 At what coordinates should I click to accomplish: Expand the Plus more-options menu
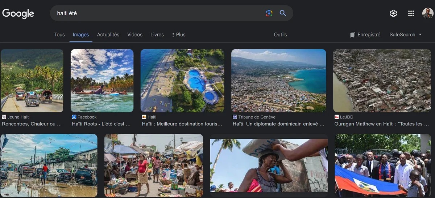tap(178, 35)
